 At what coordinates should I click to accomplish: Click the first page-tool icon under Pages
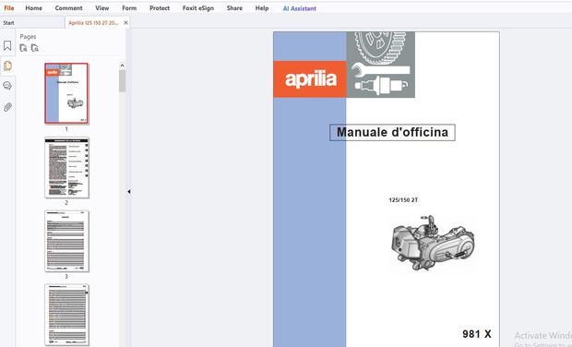coord(23,48)
